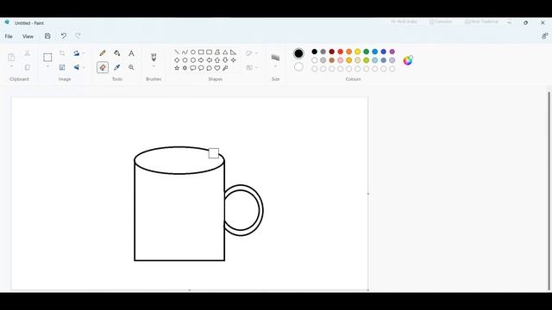This screenshot has height=310, width=552.
Task: Select the Pencil tool
Action: coord(103,53)
